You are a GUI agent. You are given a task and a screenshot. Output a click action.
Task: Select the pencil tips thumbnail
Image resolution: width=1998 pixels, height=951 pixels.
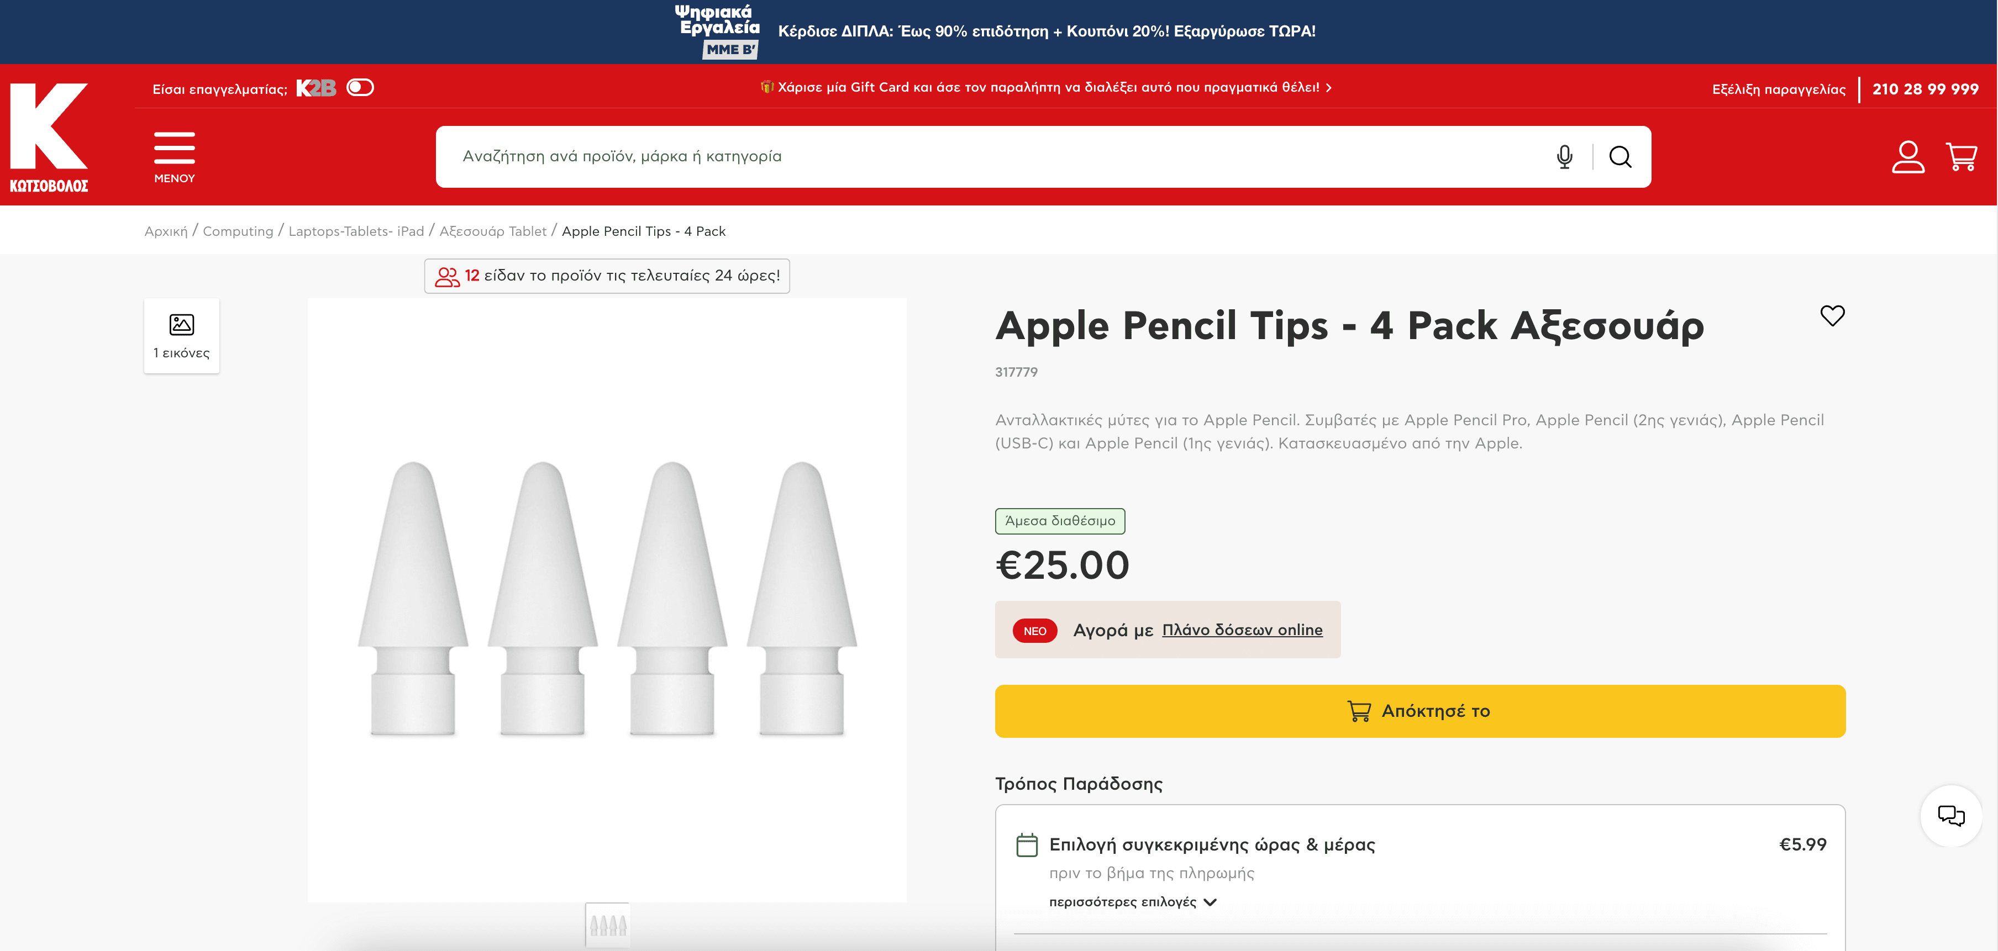(607, 924)
